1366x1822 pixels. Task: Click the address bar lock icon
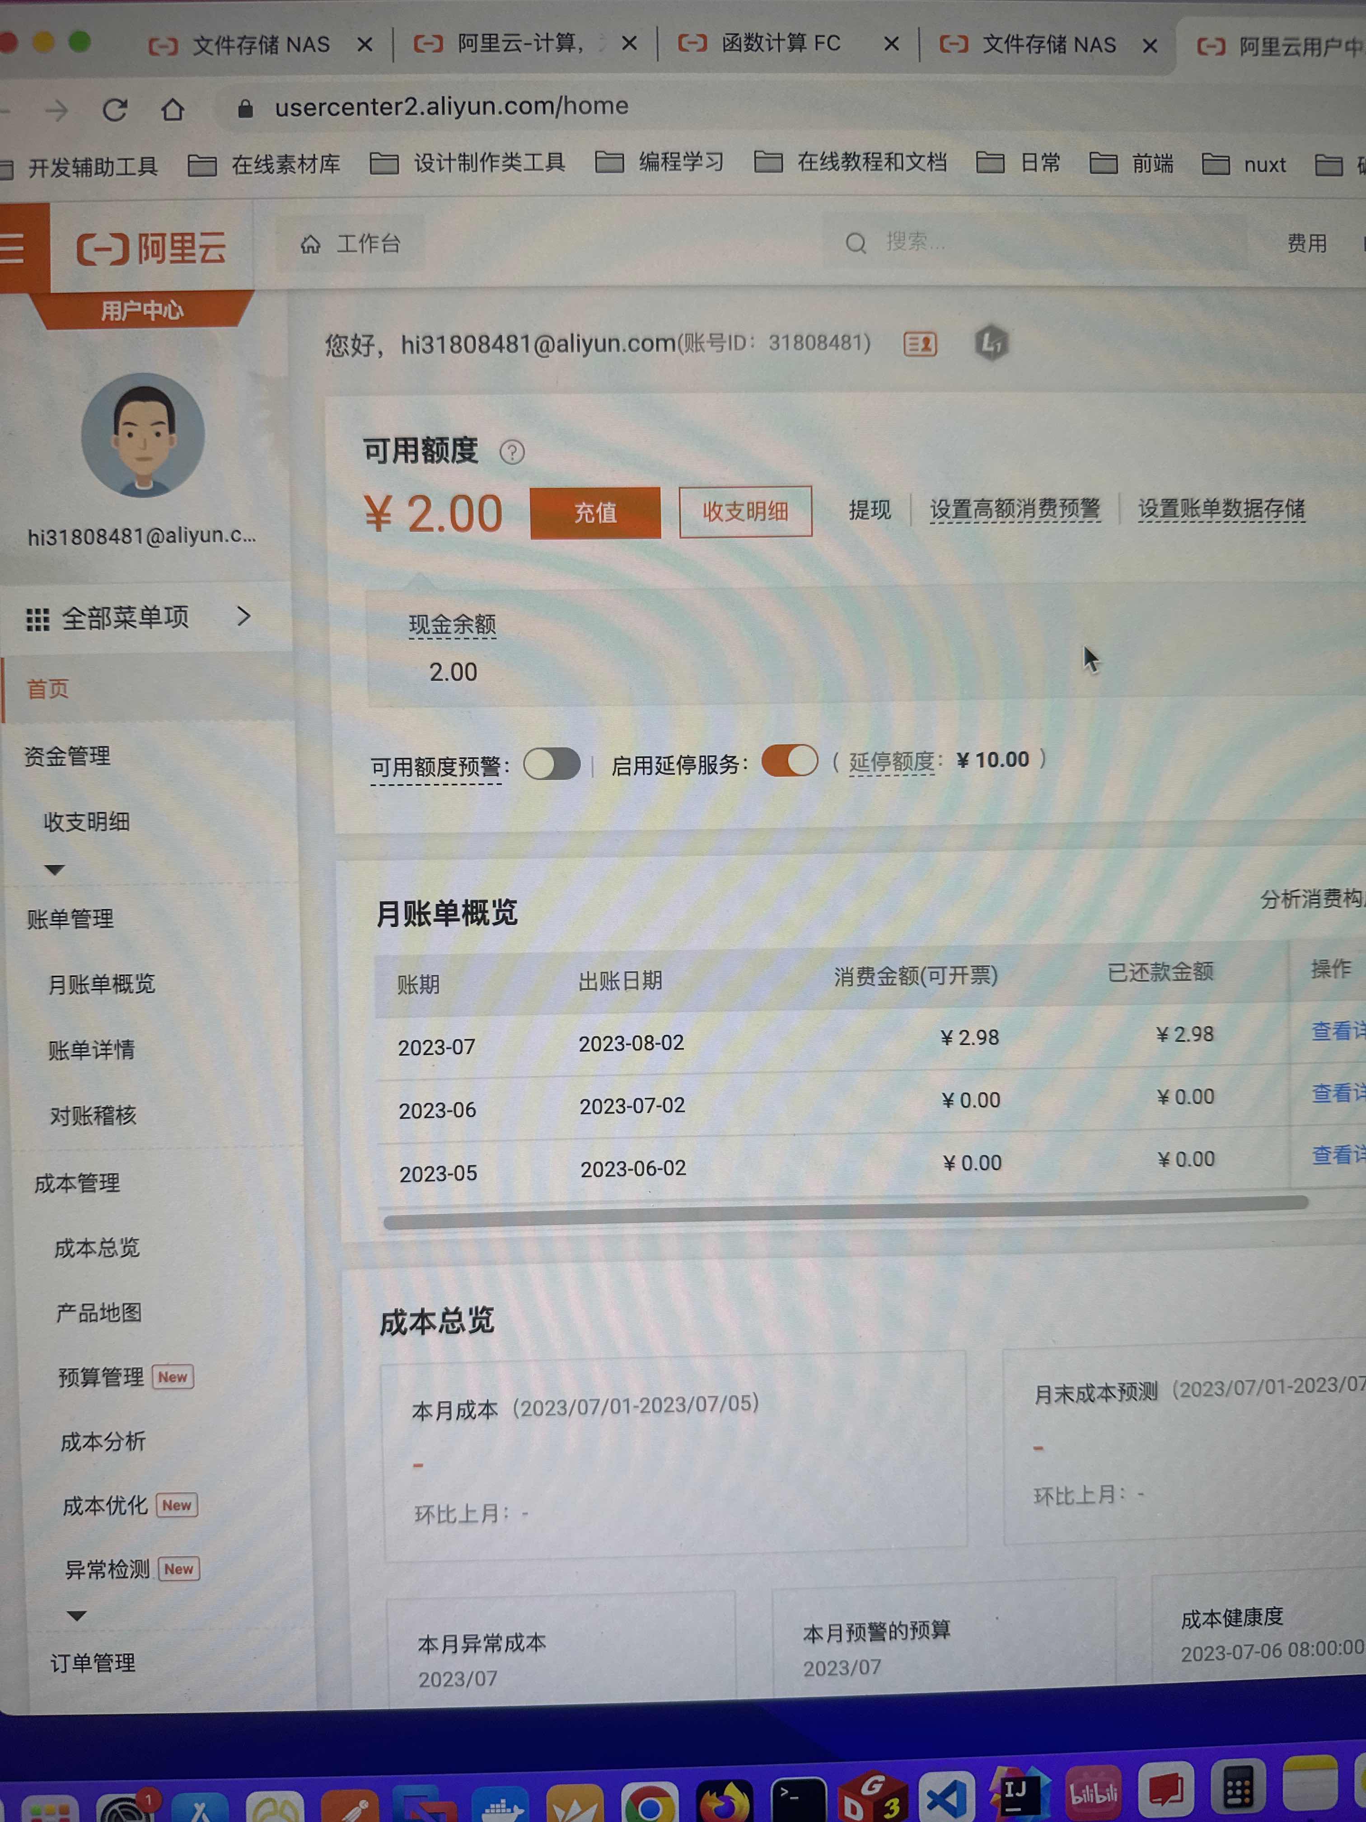(244, 108)
